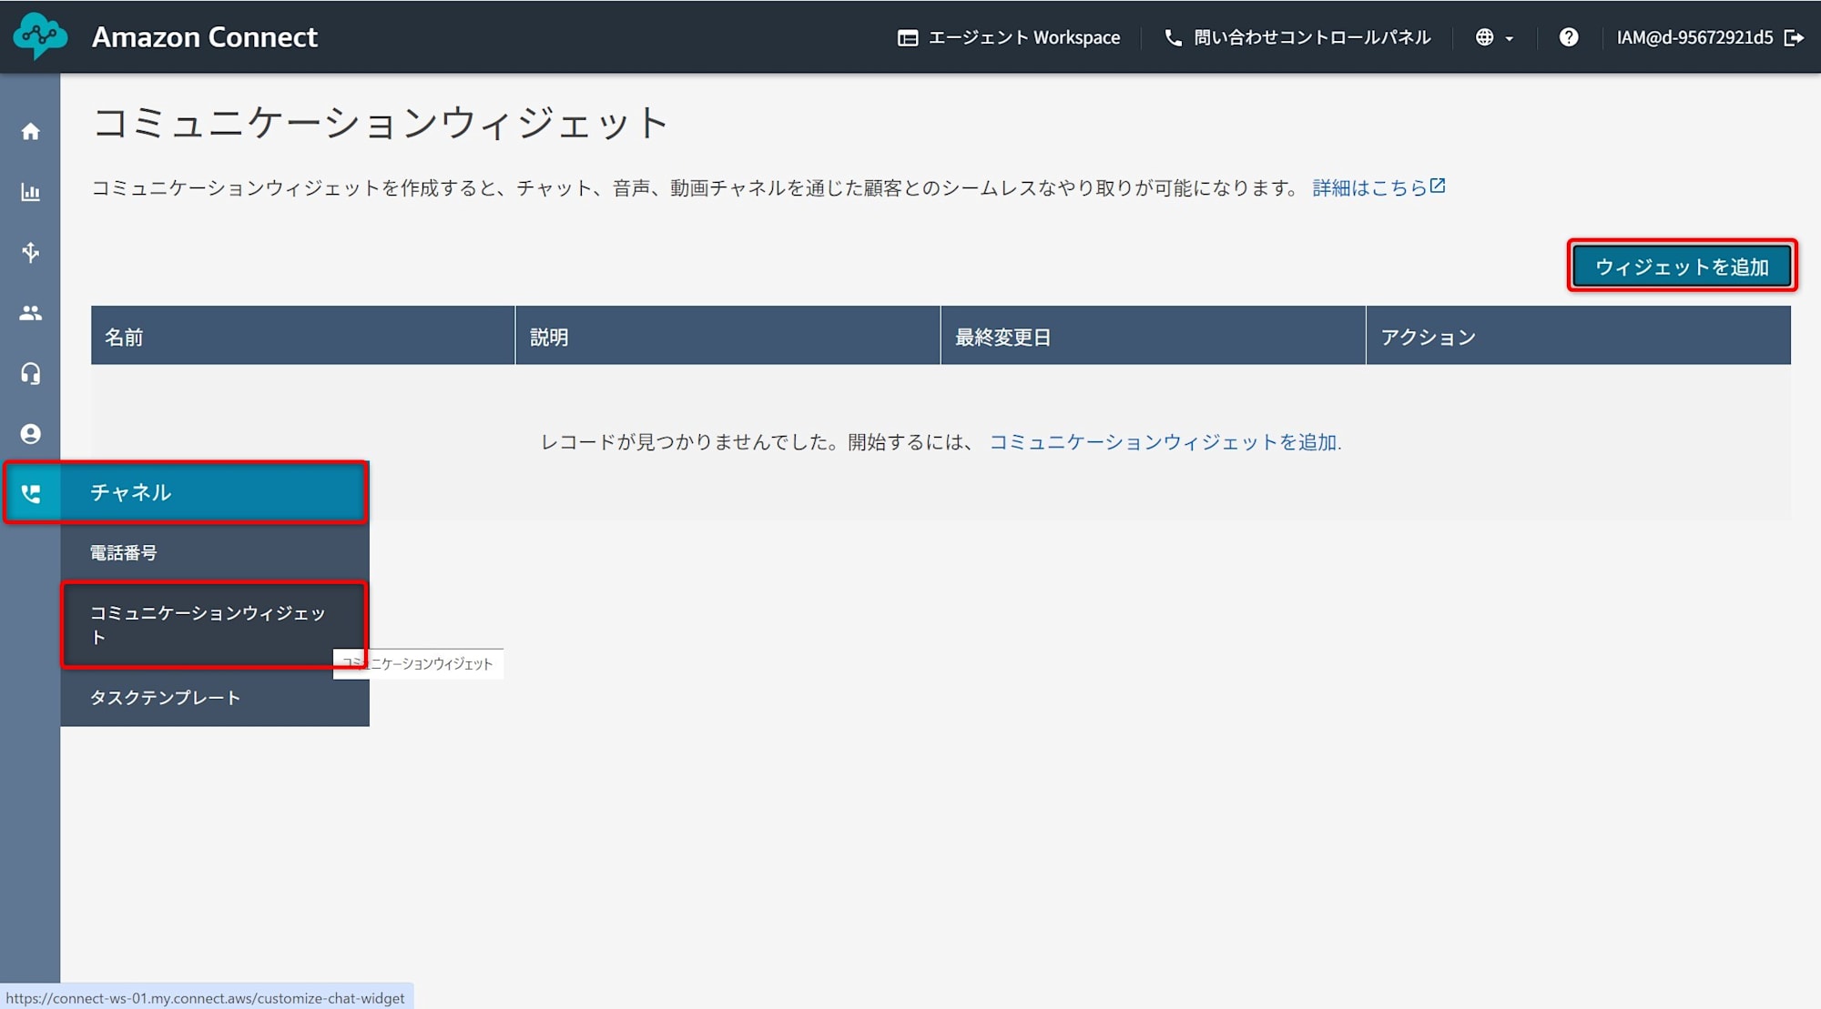This screenshot has height=1009, width=1821.
Task: Click the Amazon Connect cloud logo
Action: (x=40, y=36)
